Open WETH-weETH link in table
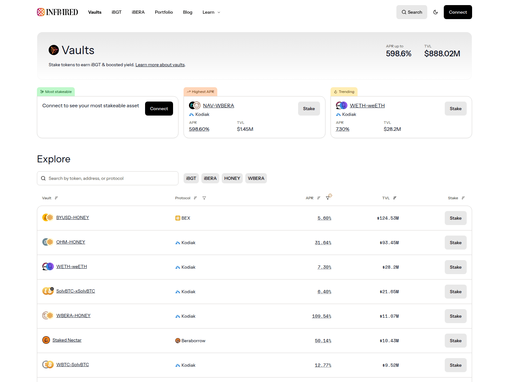Screen dimensions: 509x382 coord(72,266)
